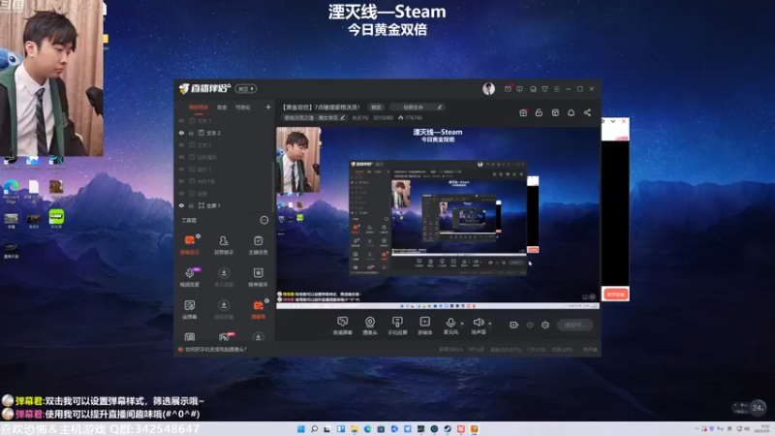Switch to the first scene tab
The height and width of the screenshot is (436, 775).
pos(199,108)
